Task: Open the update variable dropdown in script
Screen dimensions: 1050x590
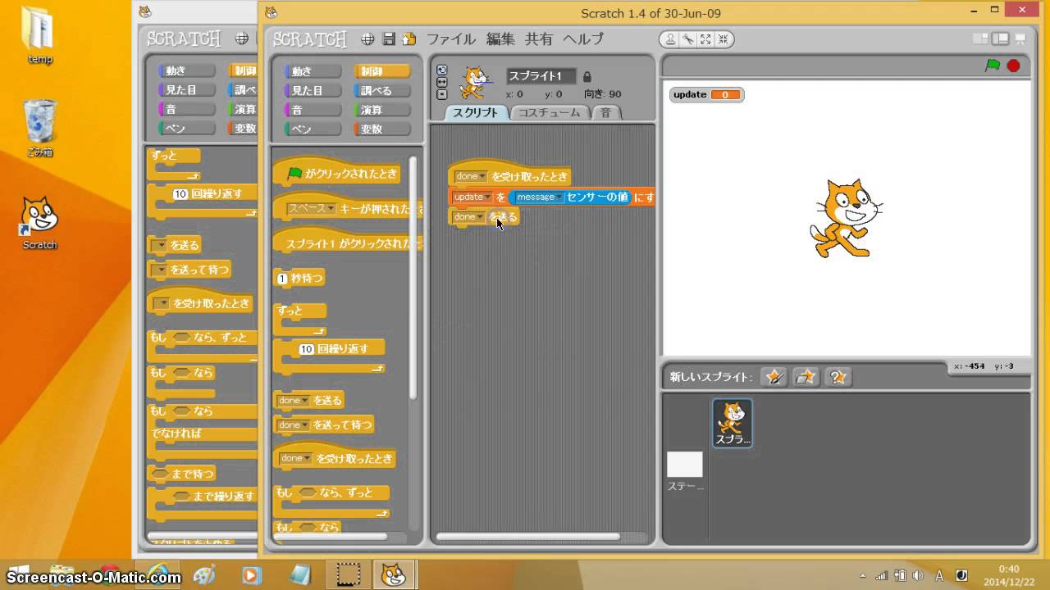Action: tap(472, 197)
